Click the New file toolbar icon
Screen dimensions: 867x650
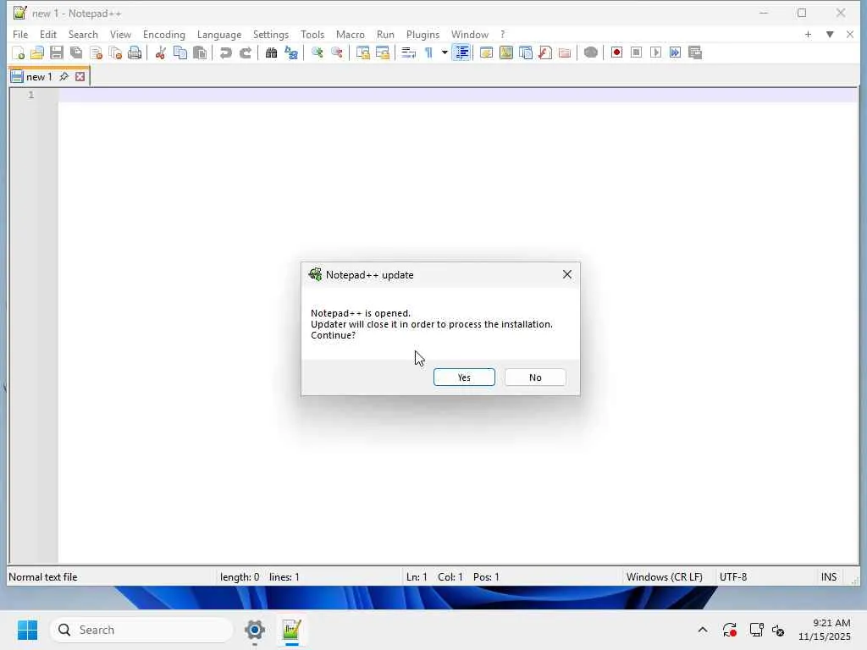18,53
